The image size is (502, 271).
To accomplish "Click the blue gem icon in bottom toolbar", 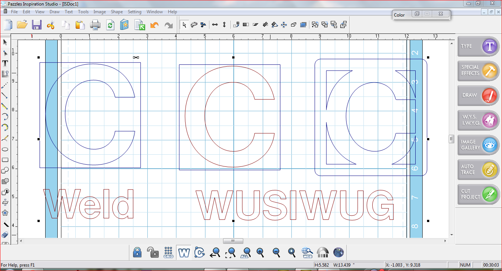I will [338, 253].
